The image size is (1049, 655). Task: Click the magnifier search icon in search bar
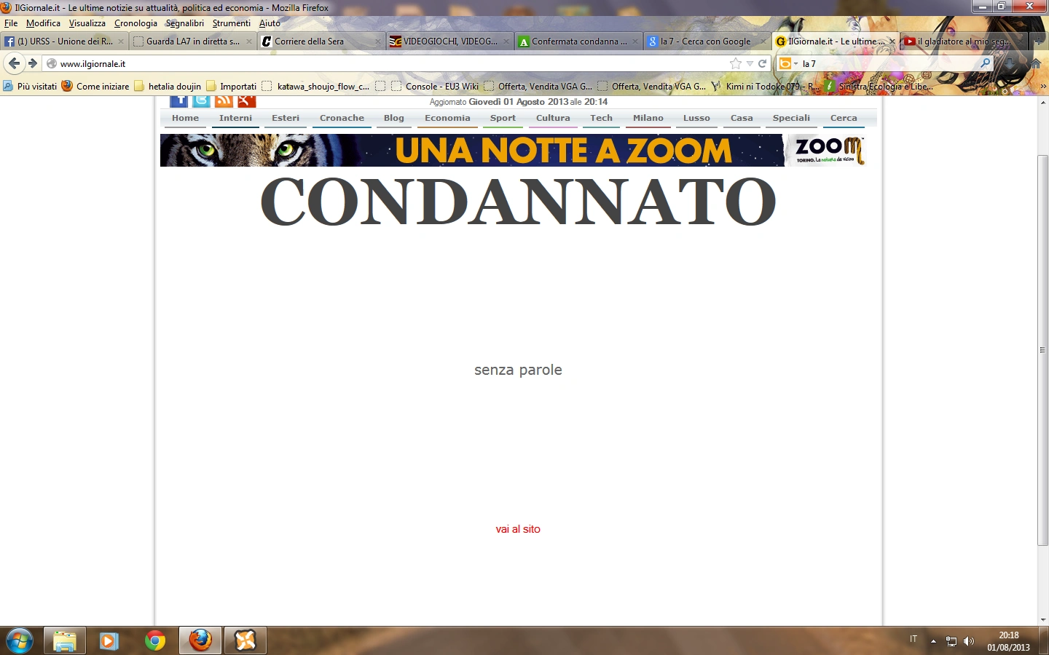[985, 63]
